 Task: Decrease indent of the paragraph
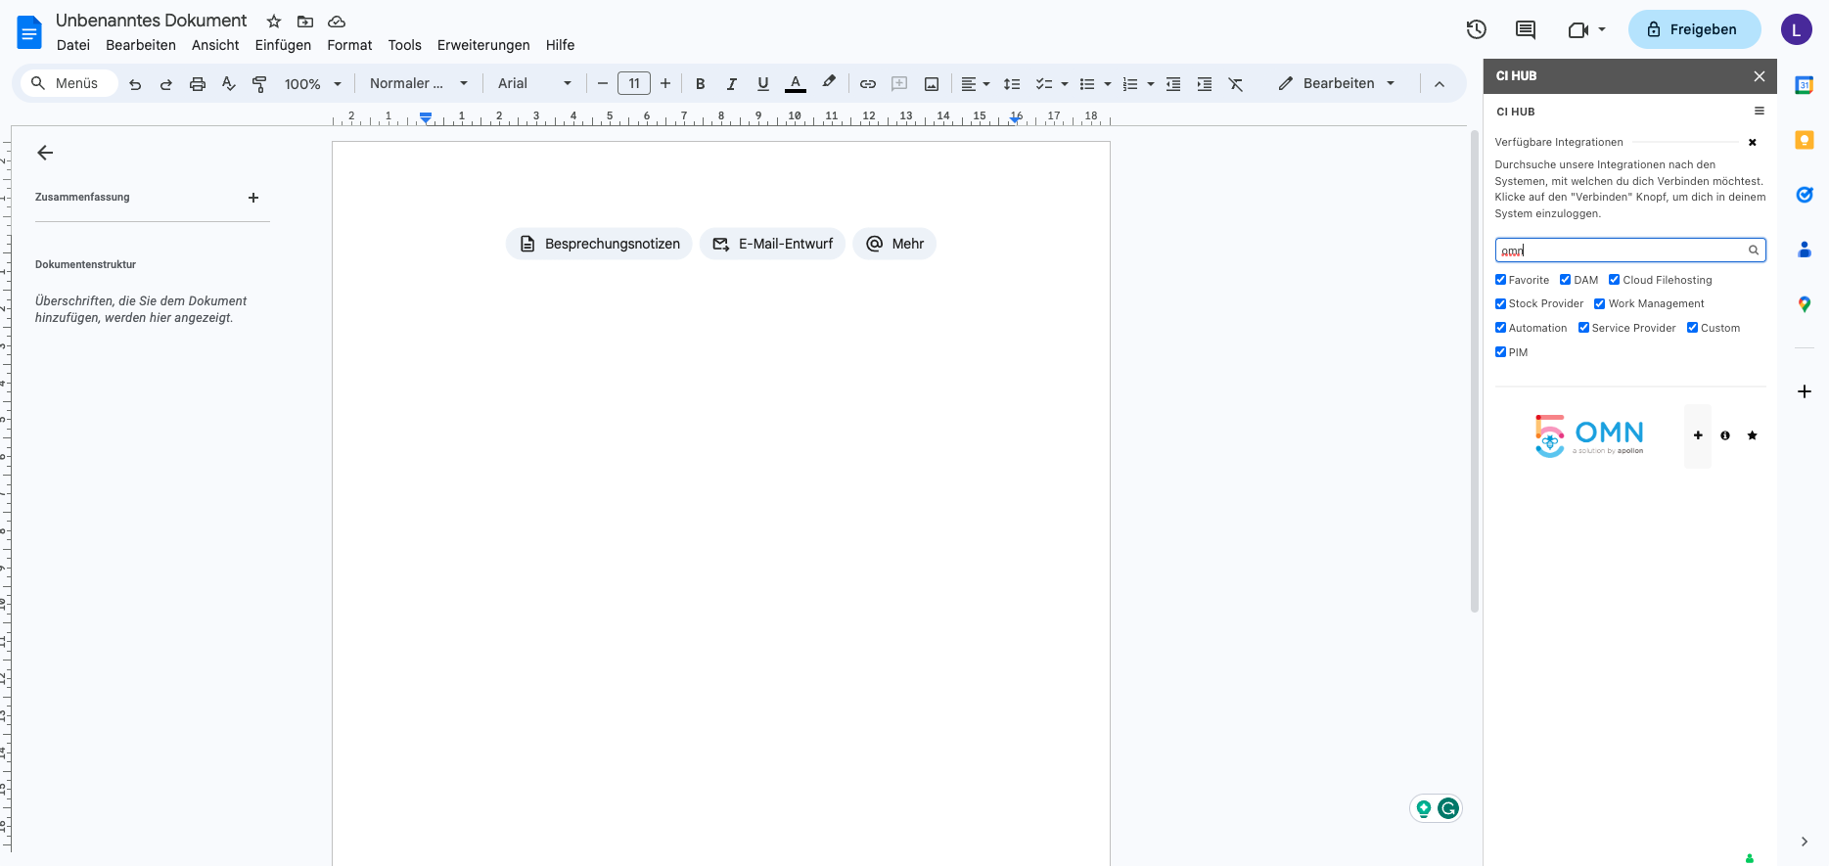click(x=1173, y=84)
